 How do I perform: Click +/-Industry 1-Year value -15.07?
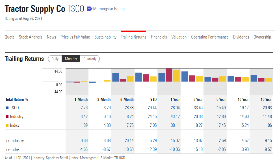pos(174,140)
